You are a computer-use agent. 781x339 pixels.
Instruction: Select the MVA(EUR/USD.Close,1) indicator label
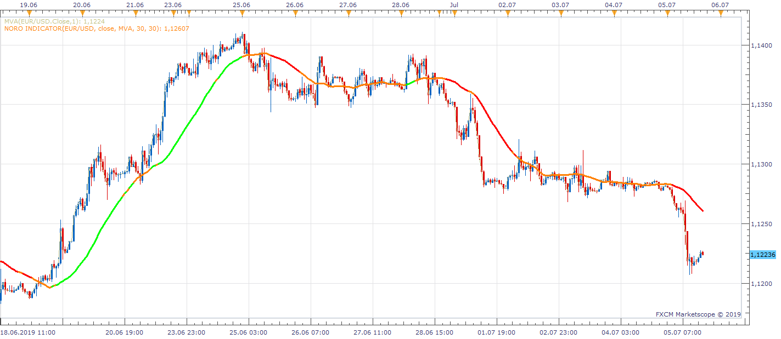54,21
